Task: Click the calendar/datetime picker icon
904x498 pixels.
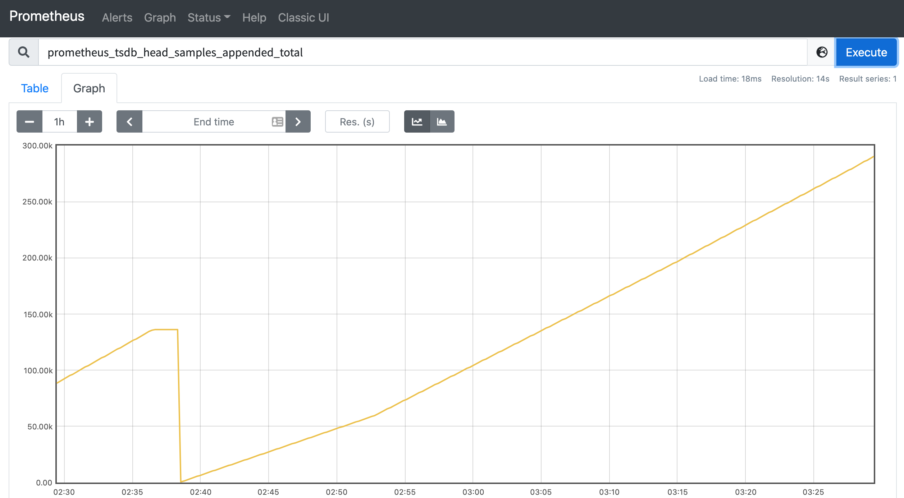Action: [277, 121]
